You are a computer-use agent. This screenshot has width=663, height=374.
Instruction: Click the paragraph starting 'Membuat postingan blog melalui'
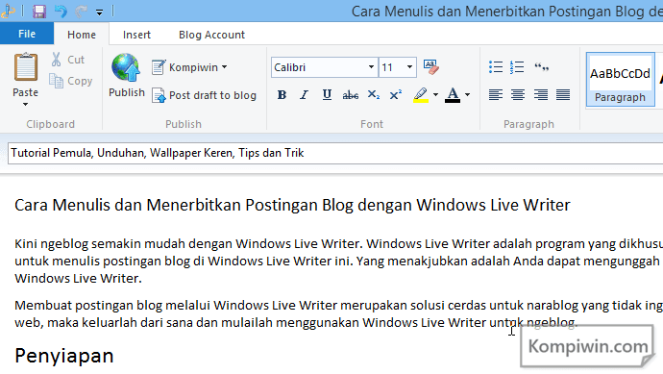[338, 314]
